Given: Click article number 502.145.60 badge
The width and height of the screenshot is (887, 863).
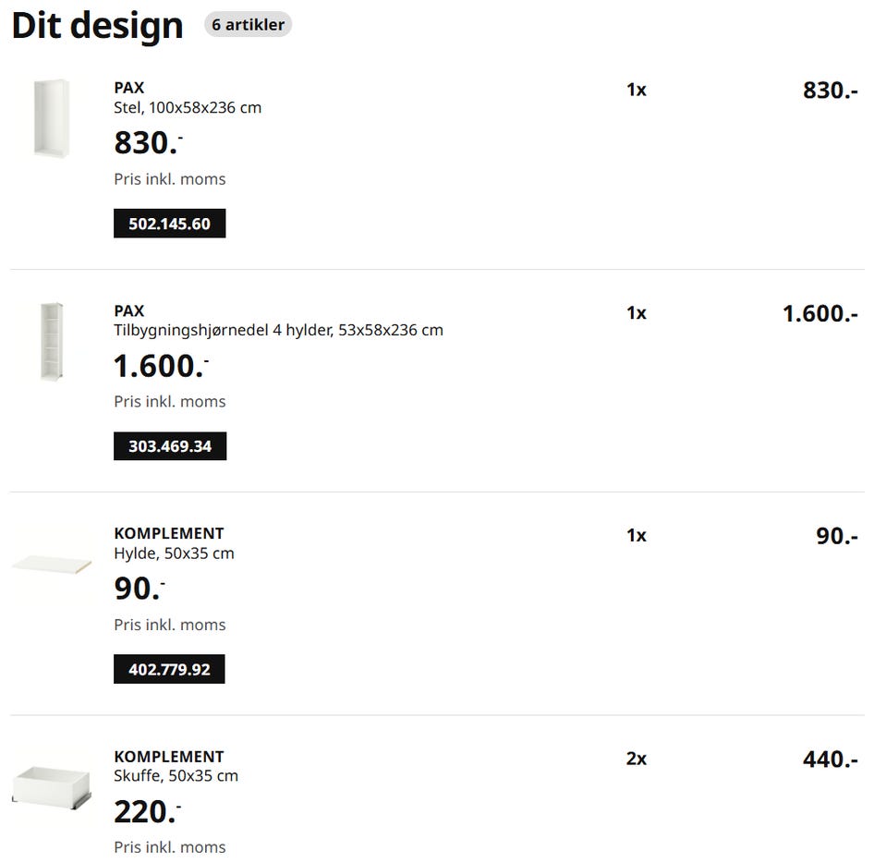Looking at the screenshot, I should point(170,224).
